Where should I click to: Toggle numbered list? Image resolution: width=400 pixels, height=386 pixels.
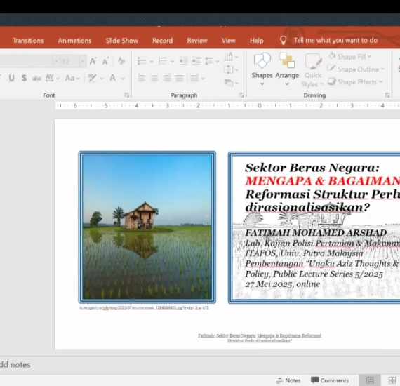click(x=163, y=61)
